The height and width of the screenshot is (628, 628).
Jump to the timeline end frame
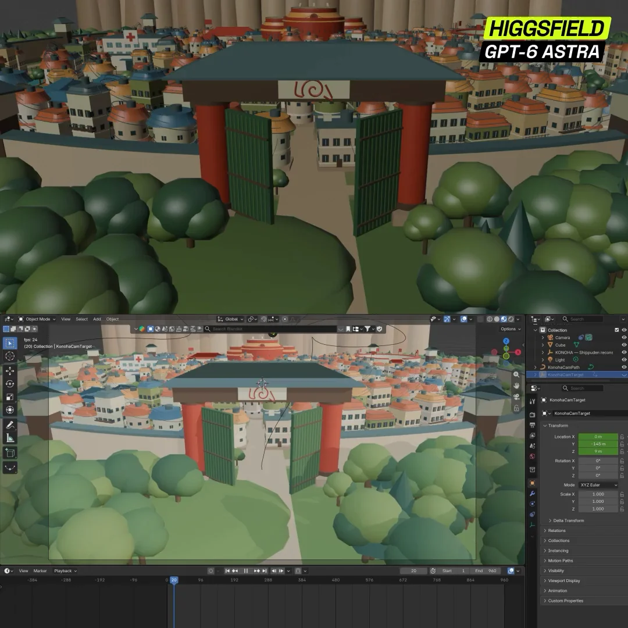(x=265, y=571)
